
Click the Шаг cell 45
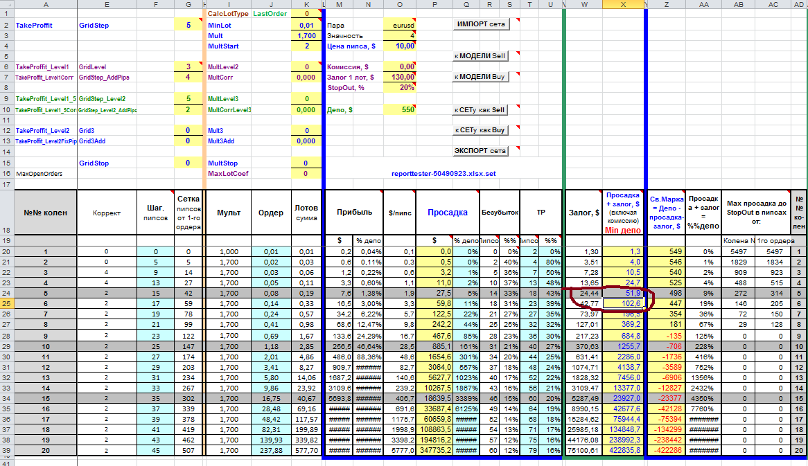pyautogui.click(x=155, y=450)
